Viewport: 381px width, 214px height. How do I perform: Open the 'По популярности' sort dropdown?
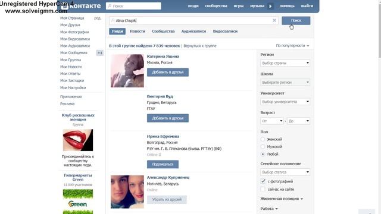pos(292,46)
